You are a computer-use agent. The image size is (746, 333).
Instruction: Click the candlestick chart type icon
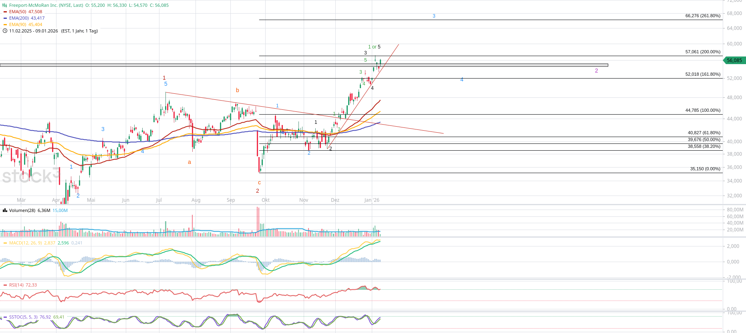point(5,5)
